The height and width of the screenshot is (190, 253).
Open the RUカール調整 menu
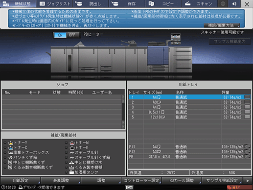[x=182, y=180]
